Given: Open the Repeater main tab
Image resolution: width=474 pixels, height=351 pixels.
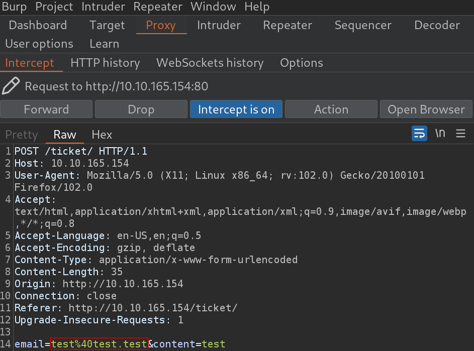Looking at the screenshot, I should [287, 25].
